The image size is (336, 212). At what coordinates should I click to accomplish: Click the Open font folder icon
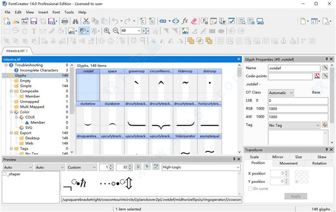pos(16,21)
